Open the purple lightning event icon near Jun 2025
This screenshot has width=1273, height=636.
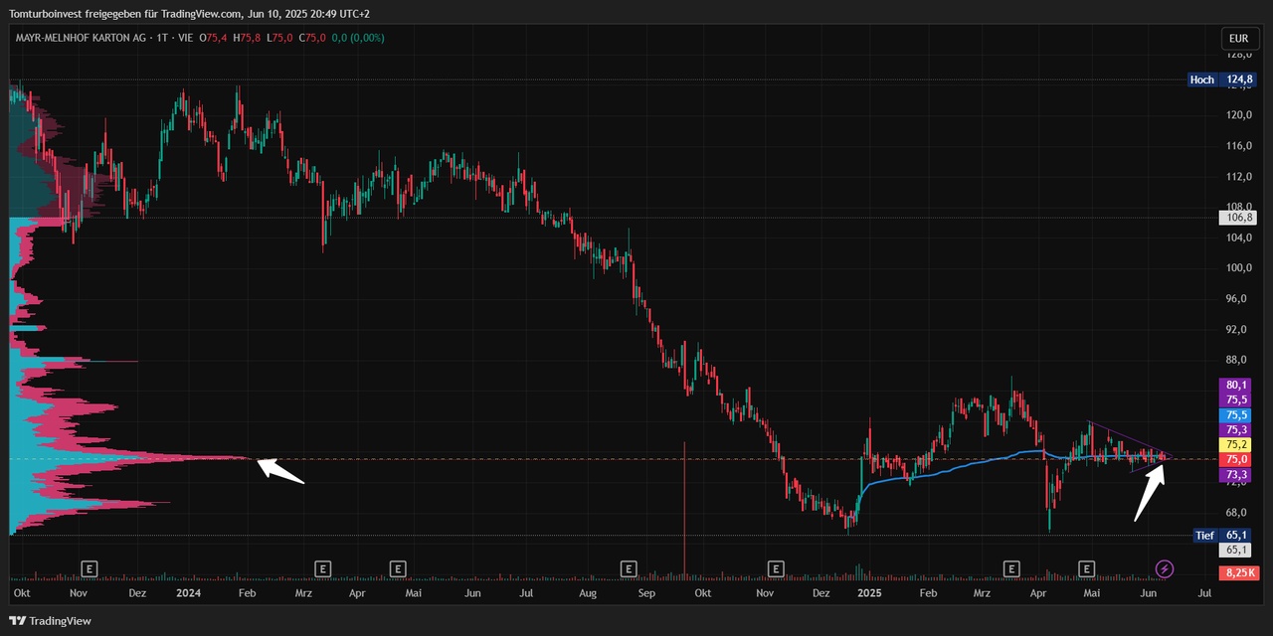(x=1165, y=568)
